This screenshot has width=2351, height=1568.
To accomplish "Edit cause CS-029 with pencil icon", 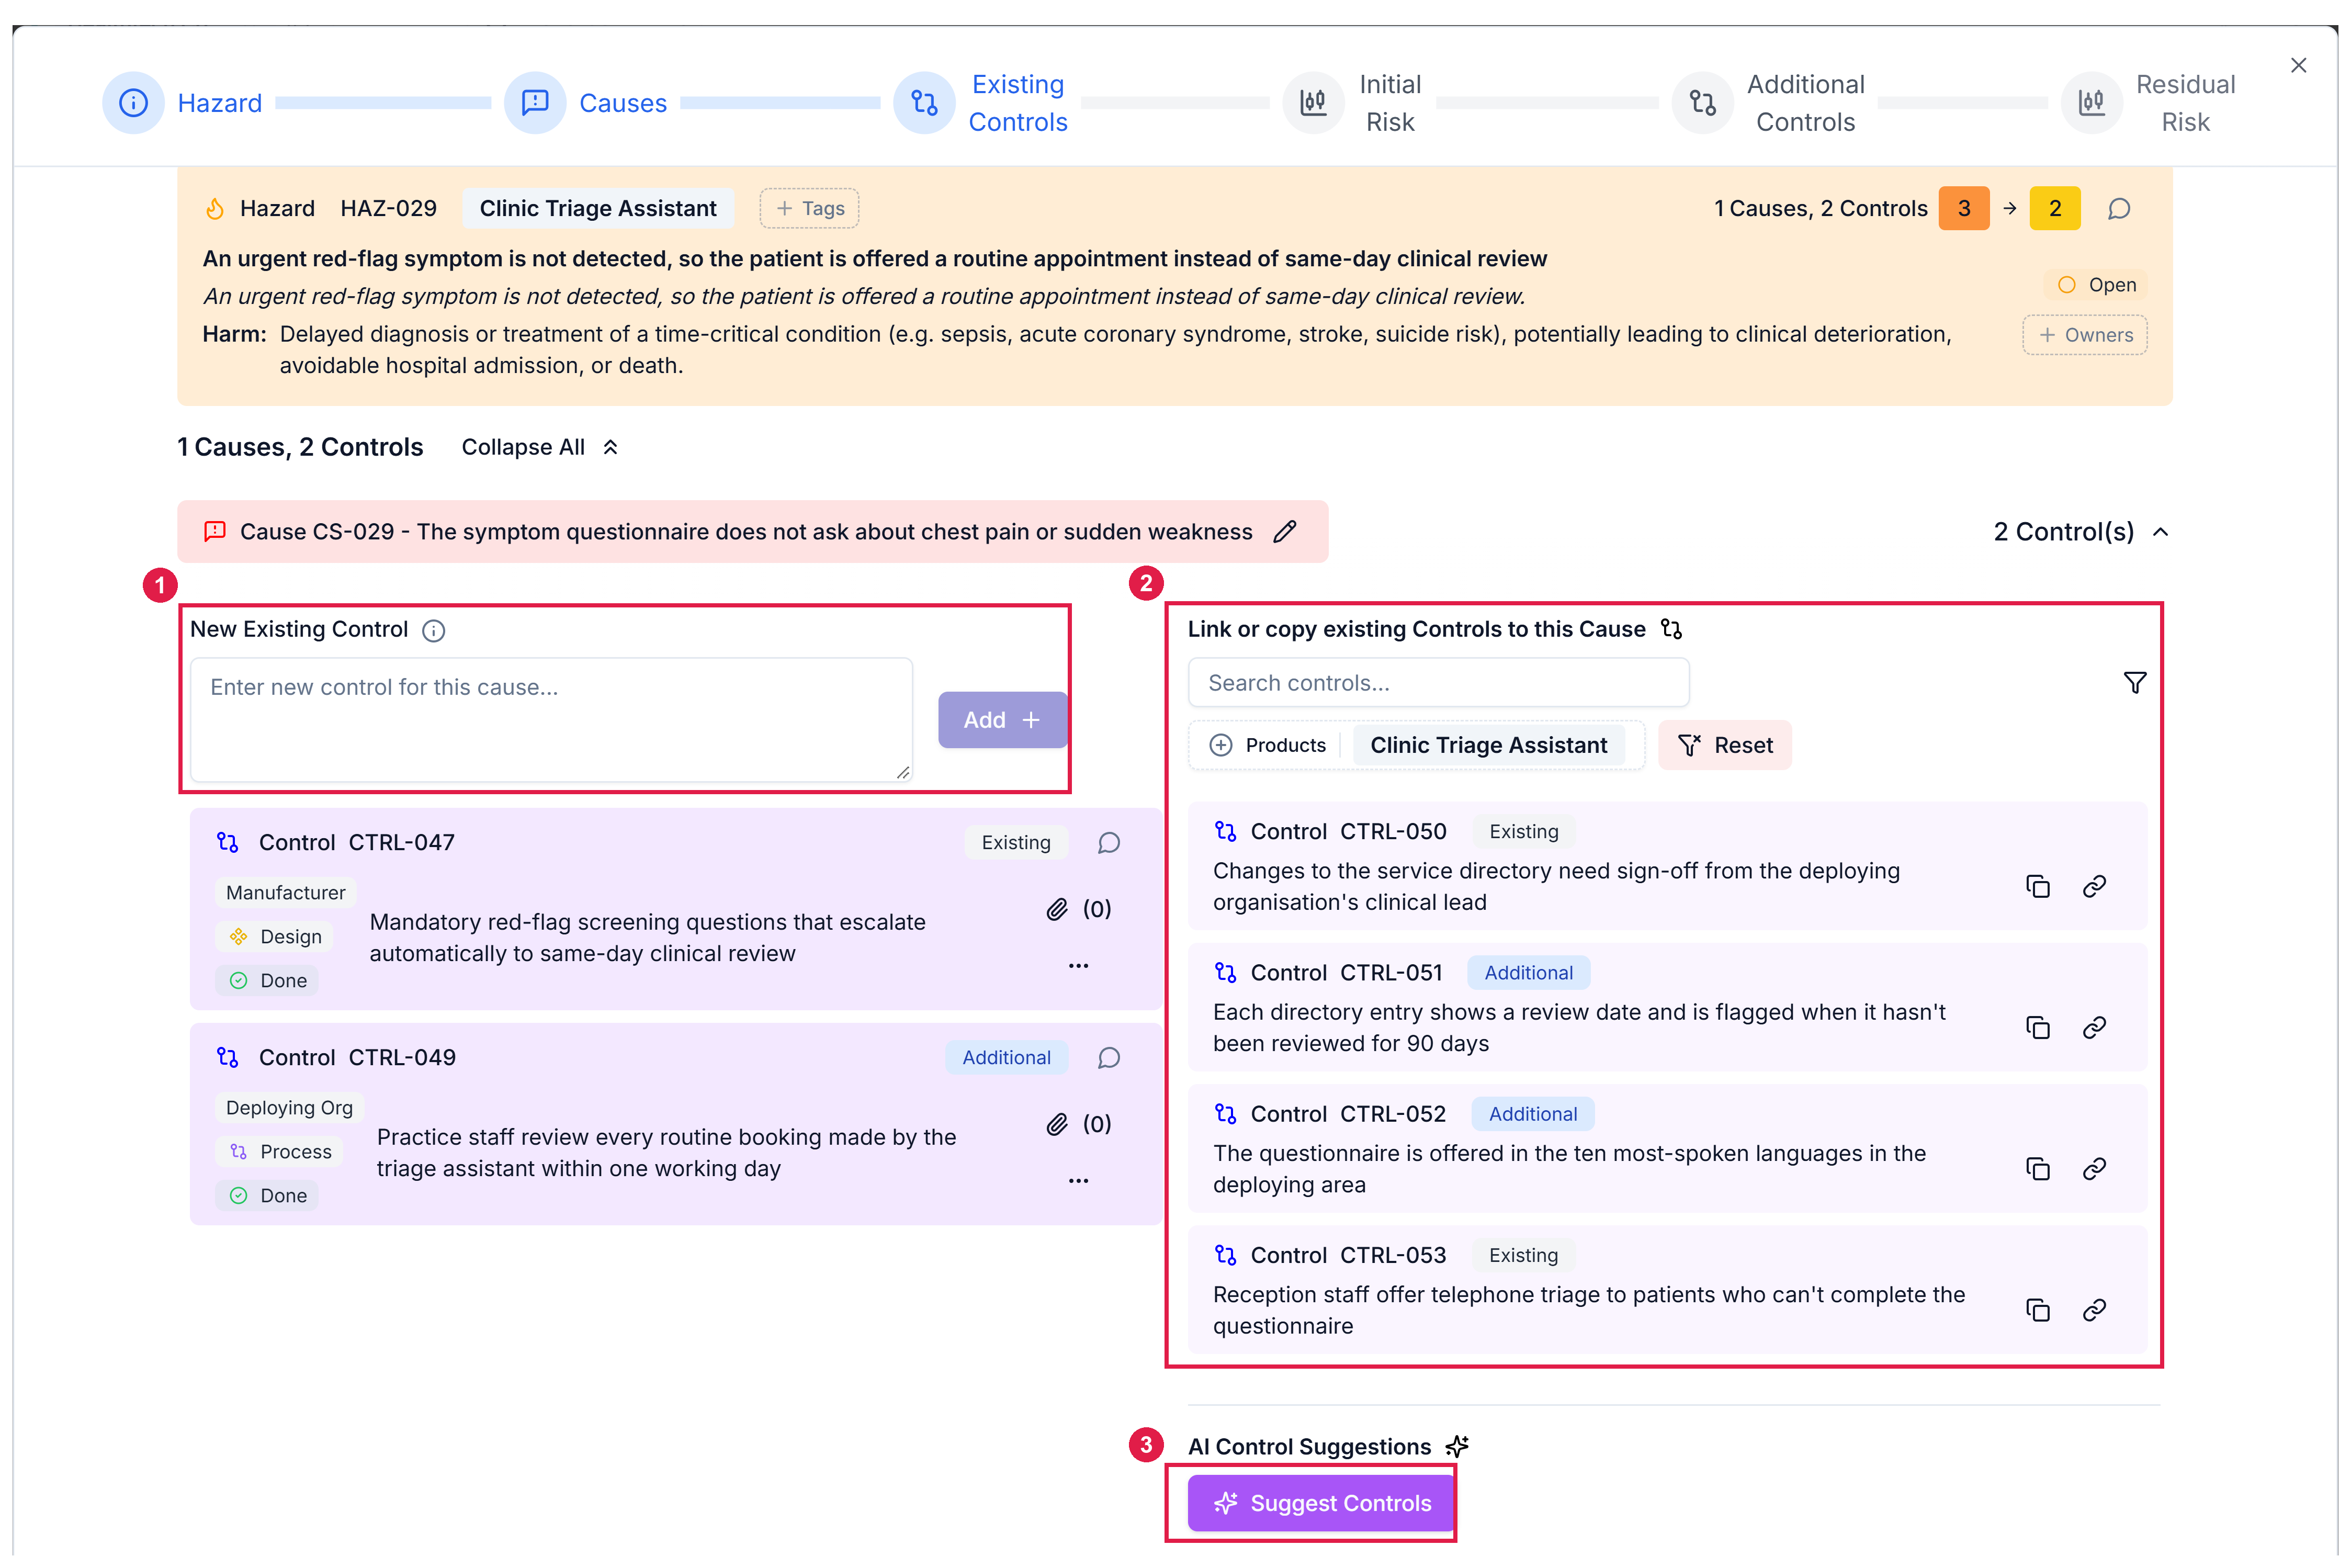I will click(1284, 532).
